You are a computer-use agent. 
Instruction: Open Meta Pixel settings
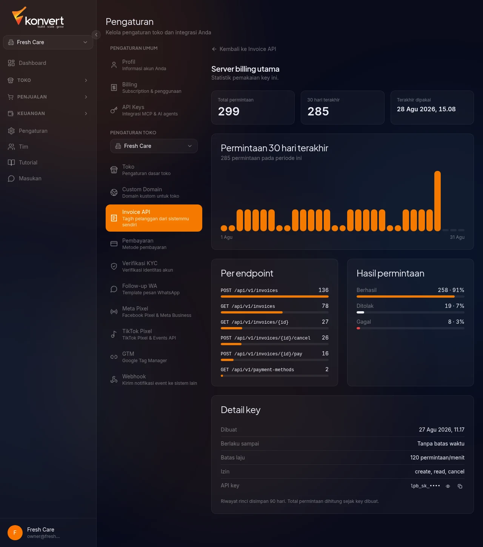click(x=154, y=312)
